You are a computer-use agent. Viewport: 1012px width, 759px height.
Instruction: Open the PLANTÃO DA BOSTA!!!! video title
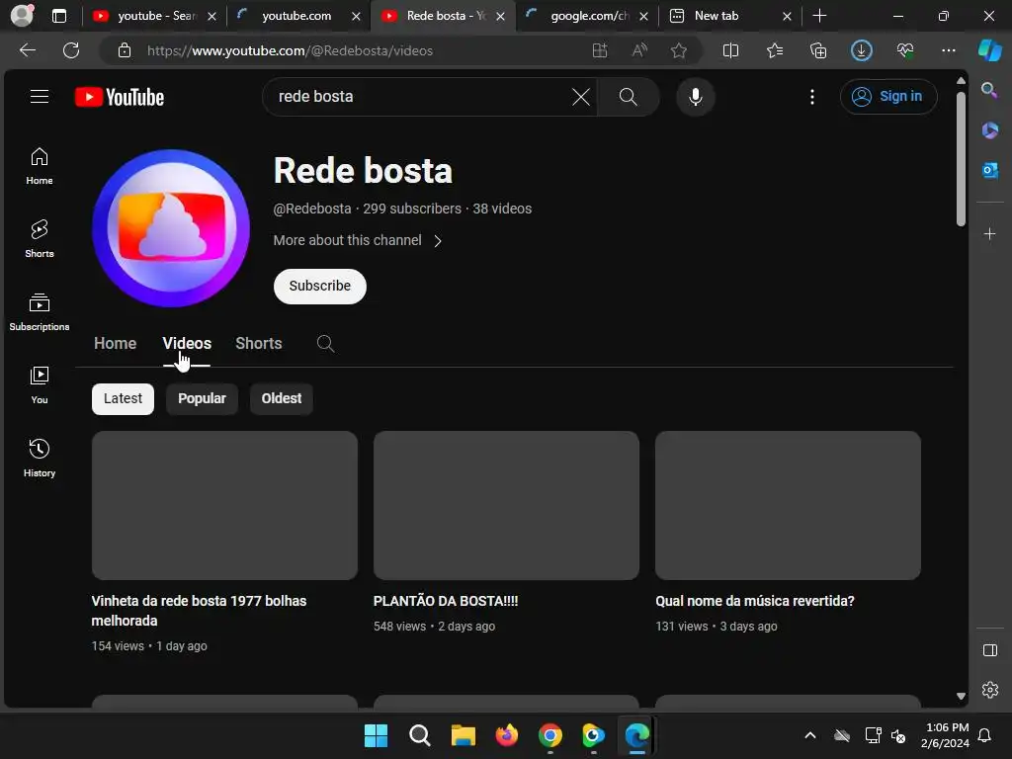click(446, 601)
